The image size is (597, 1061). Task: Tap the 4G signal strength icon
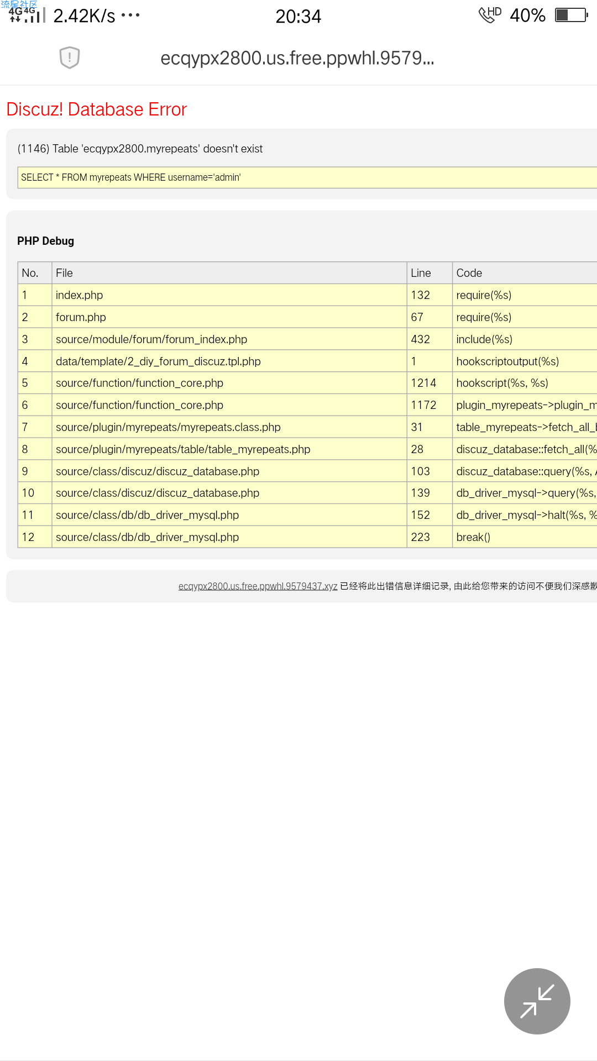(x=26, y=15)
